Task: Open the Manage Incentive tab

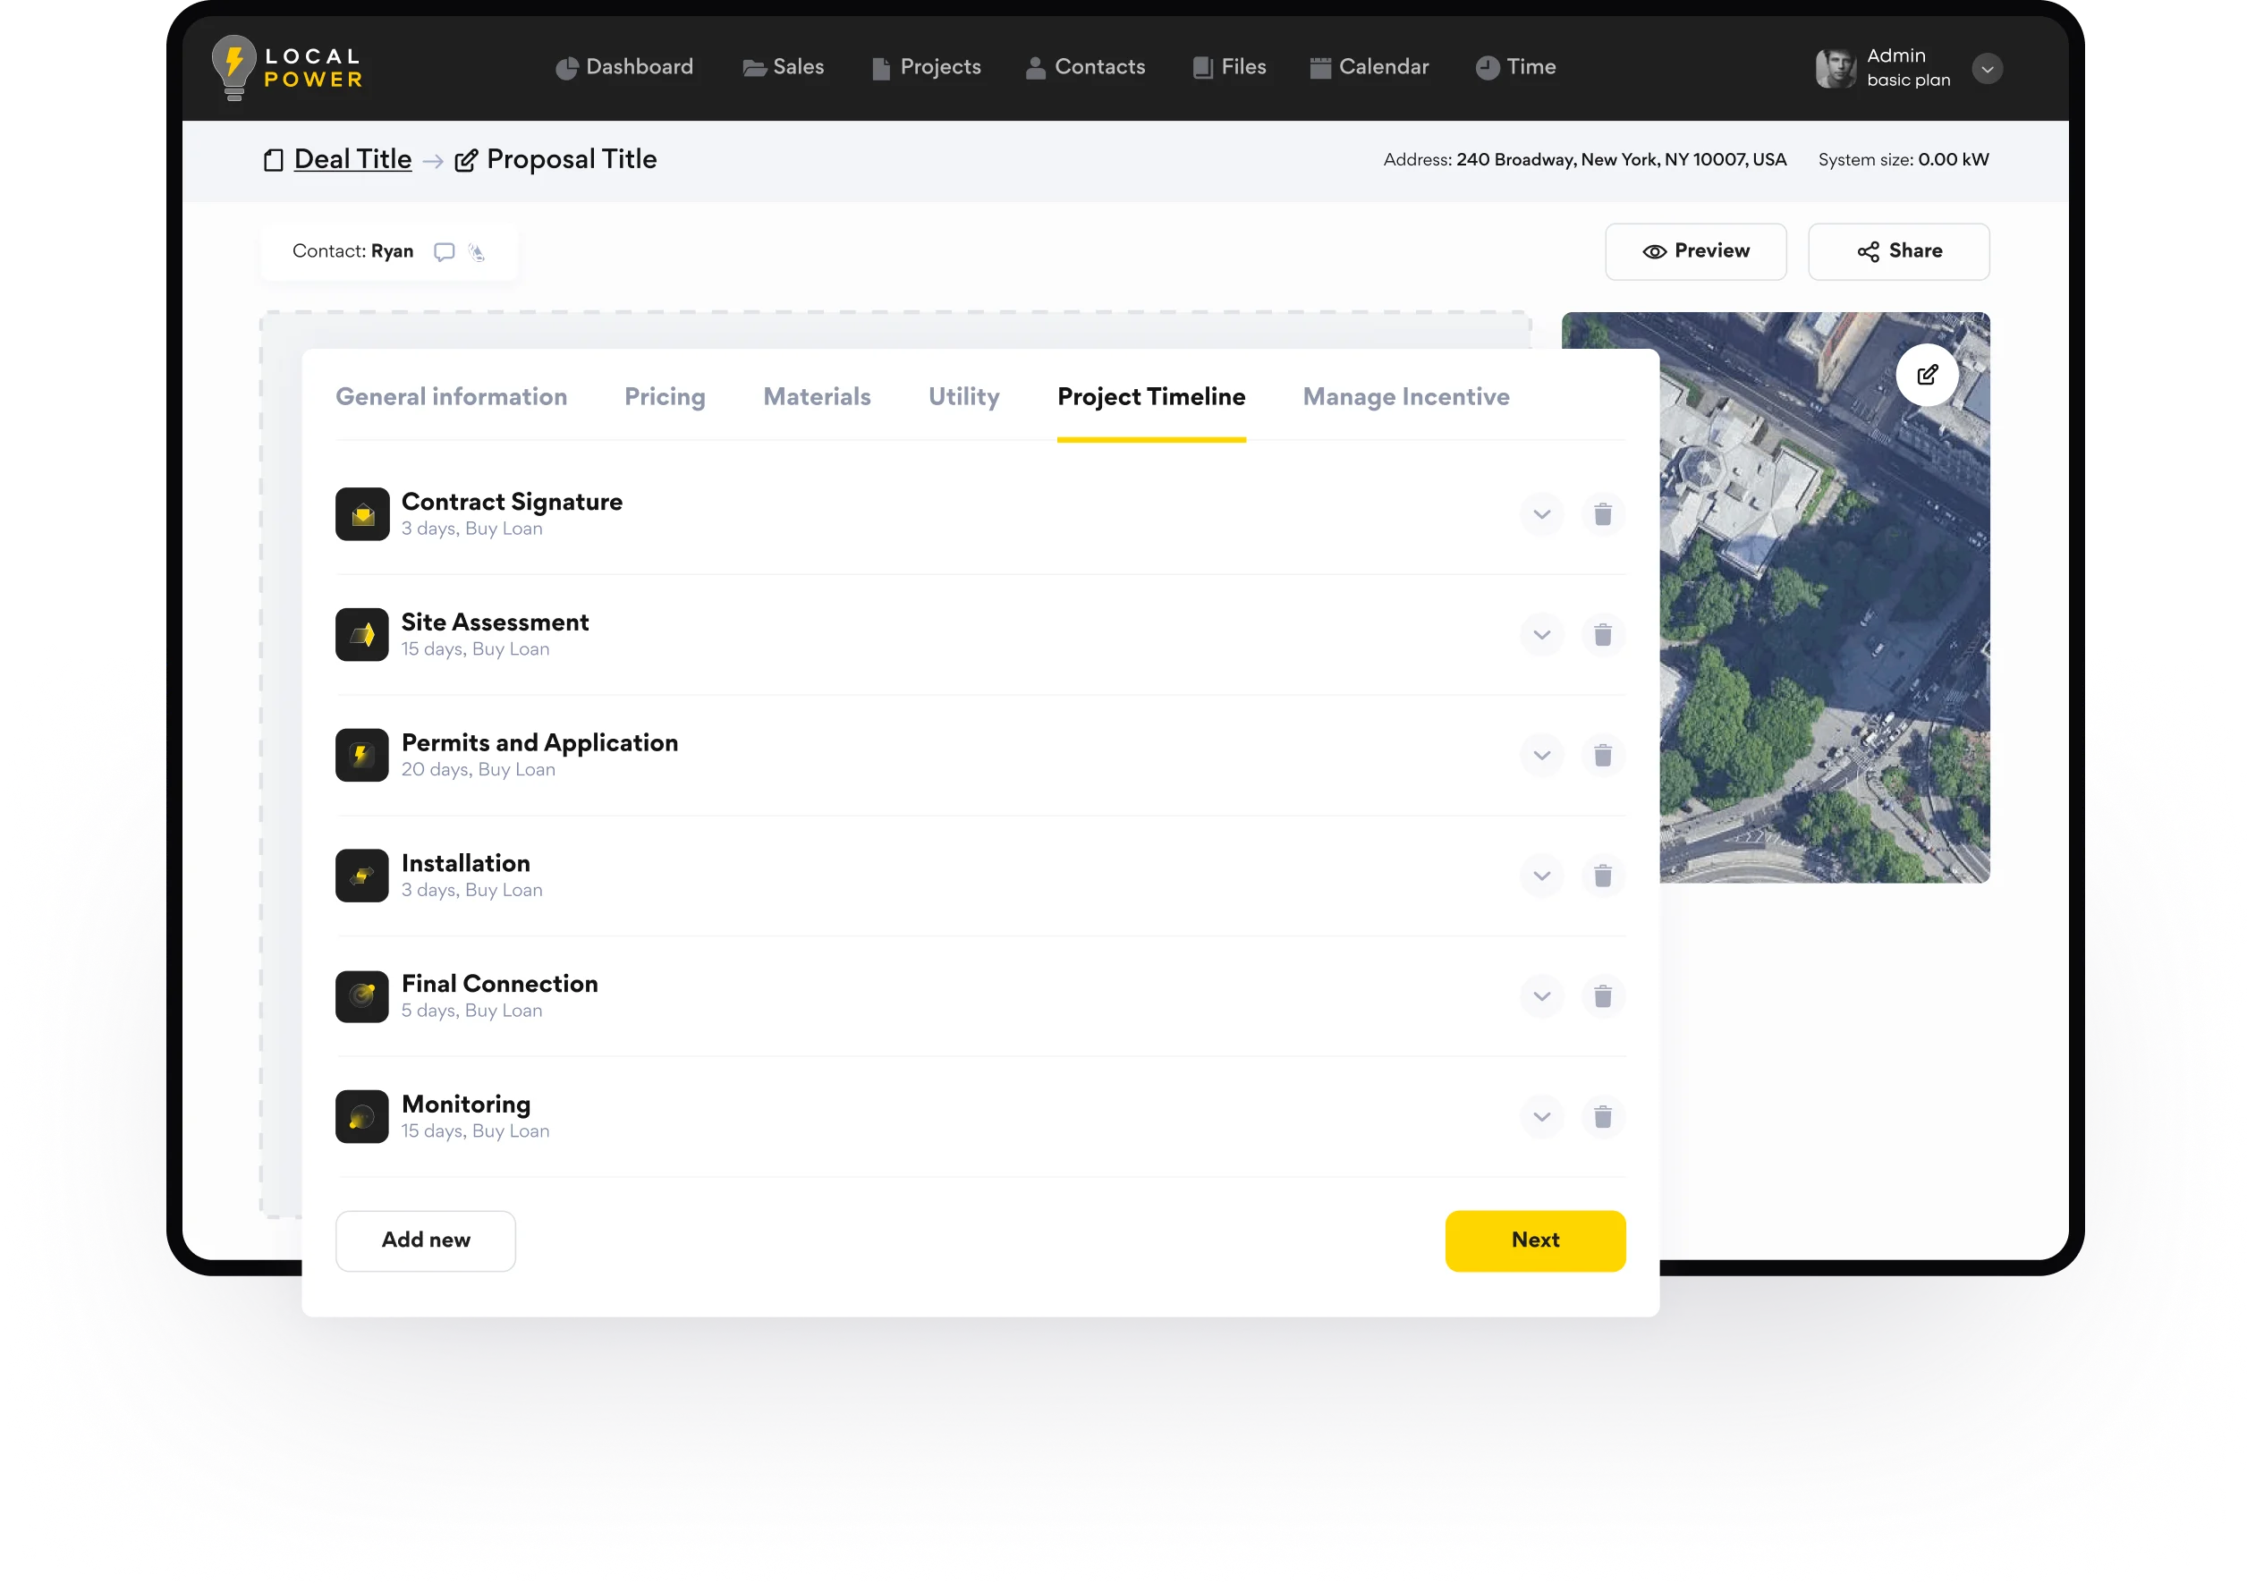Action: pos(1405,397)
